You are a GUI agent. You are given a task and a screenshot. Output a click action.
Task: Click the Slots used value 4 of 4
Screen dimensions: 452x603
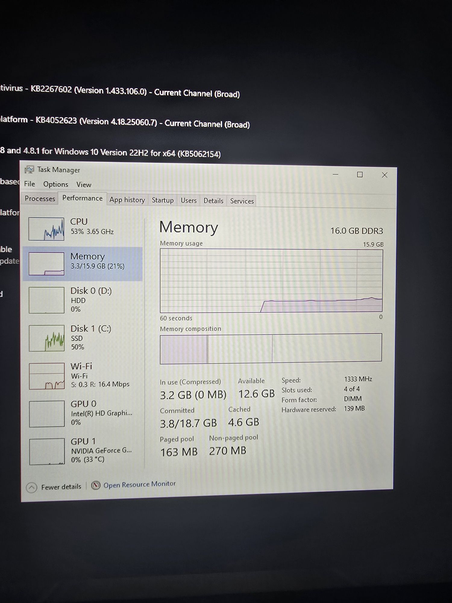[x=352, y=389]
